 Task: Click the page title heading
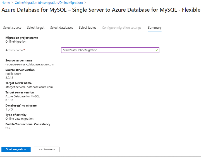pyautogui.click(x=101, y=10)
